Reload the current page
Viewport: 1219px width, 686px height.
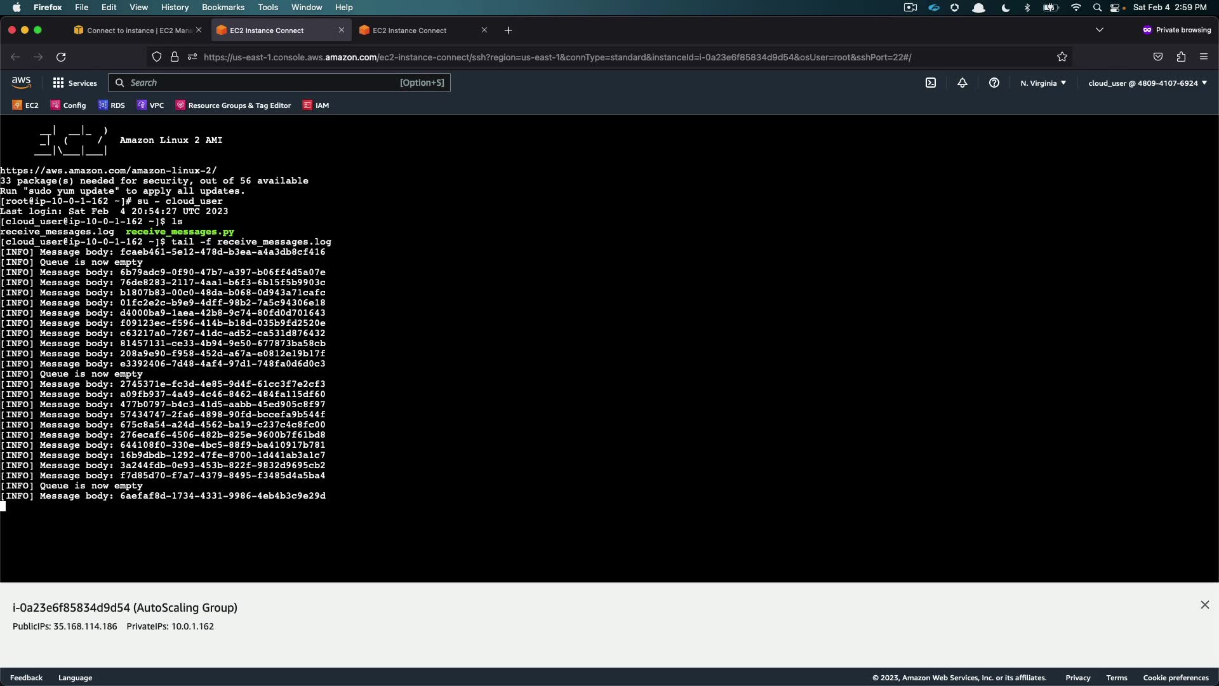coord(61,57)
